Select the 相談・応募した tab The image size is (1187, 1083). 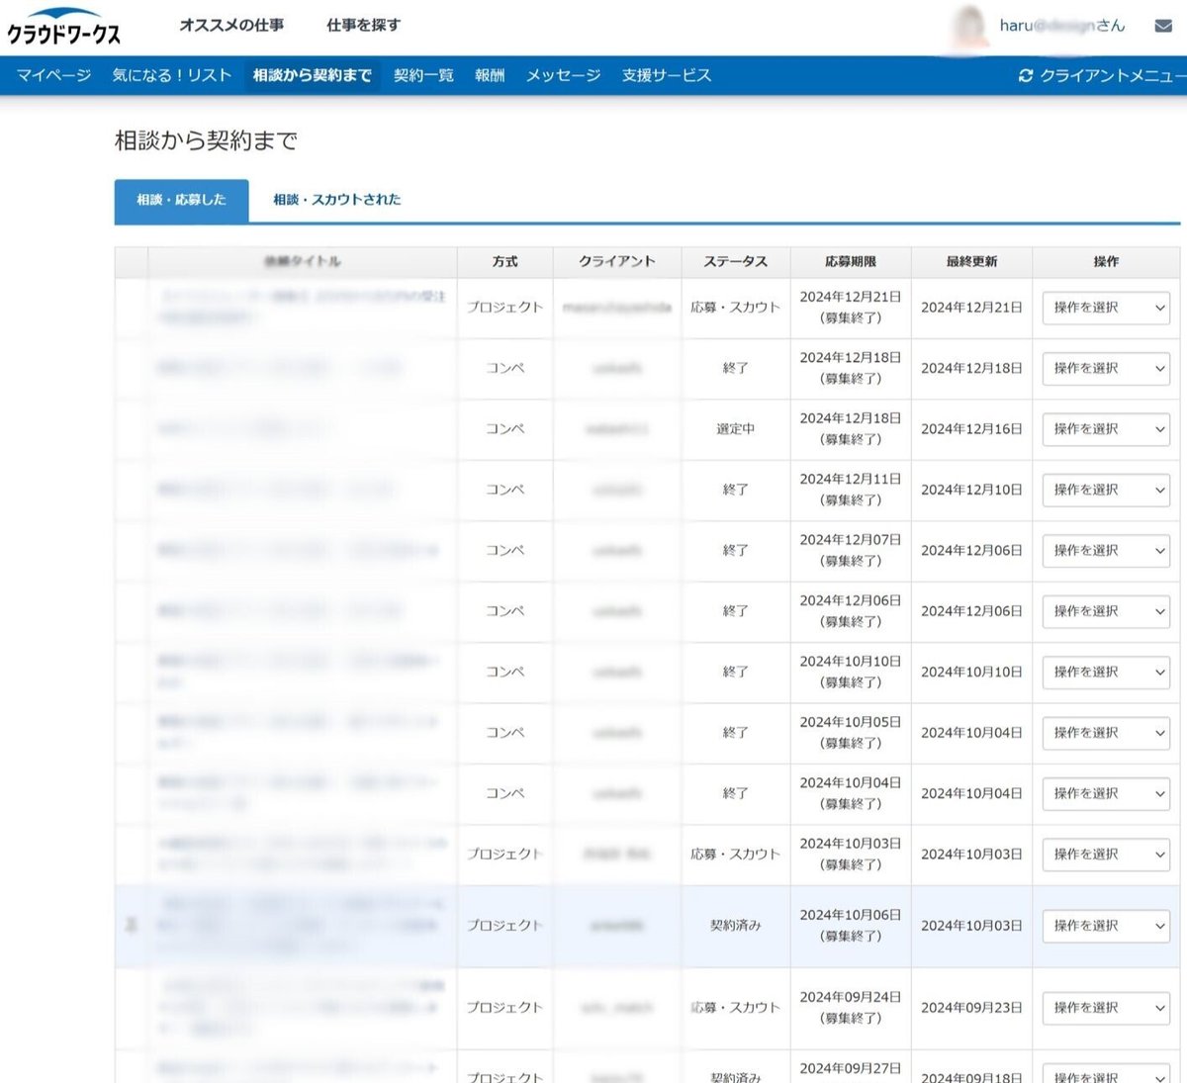181,200
